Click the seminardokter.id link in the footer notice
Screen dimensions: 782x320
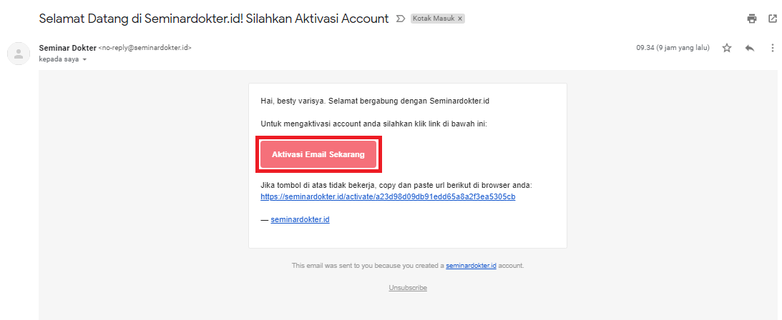pos(471,266)
